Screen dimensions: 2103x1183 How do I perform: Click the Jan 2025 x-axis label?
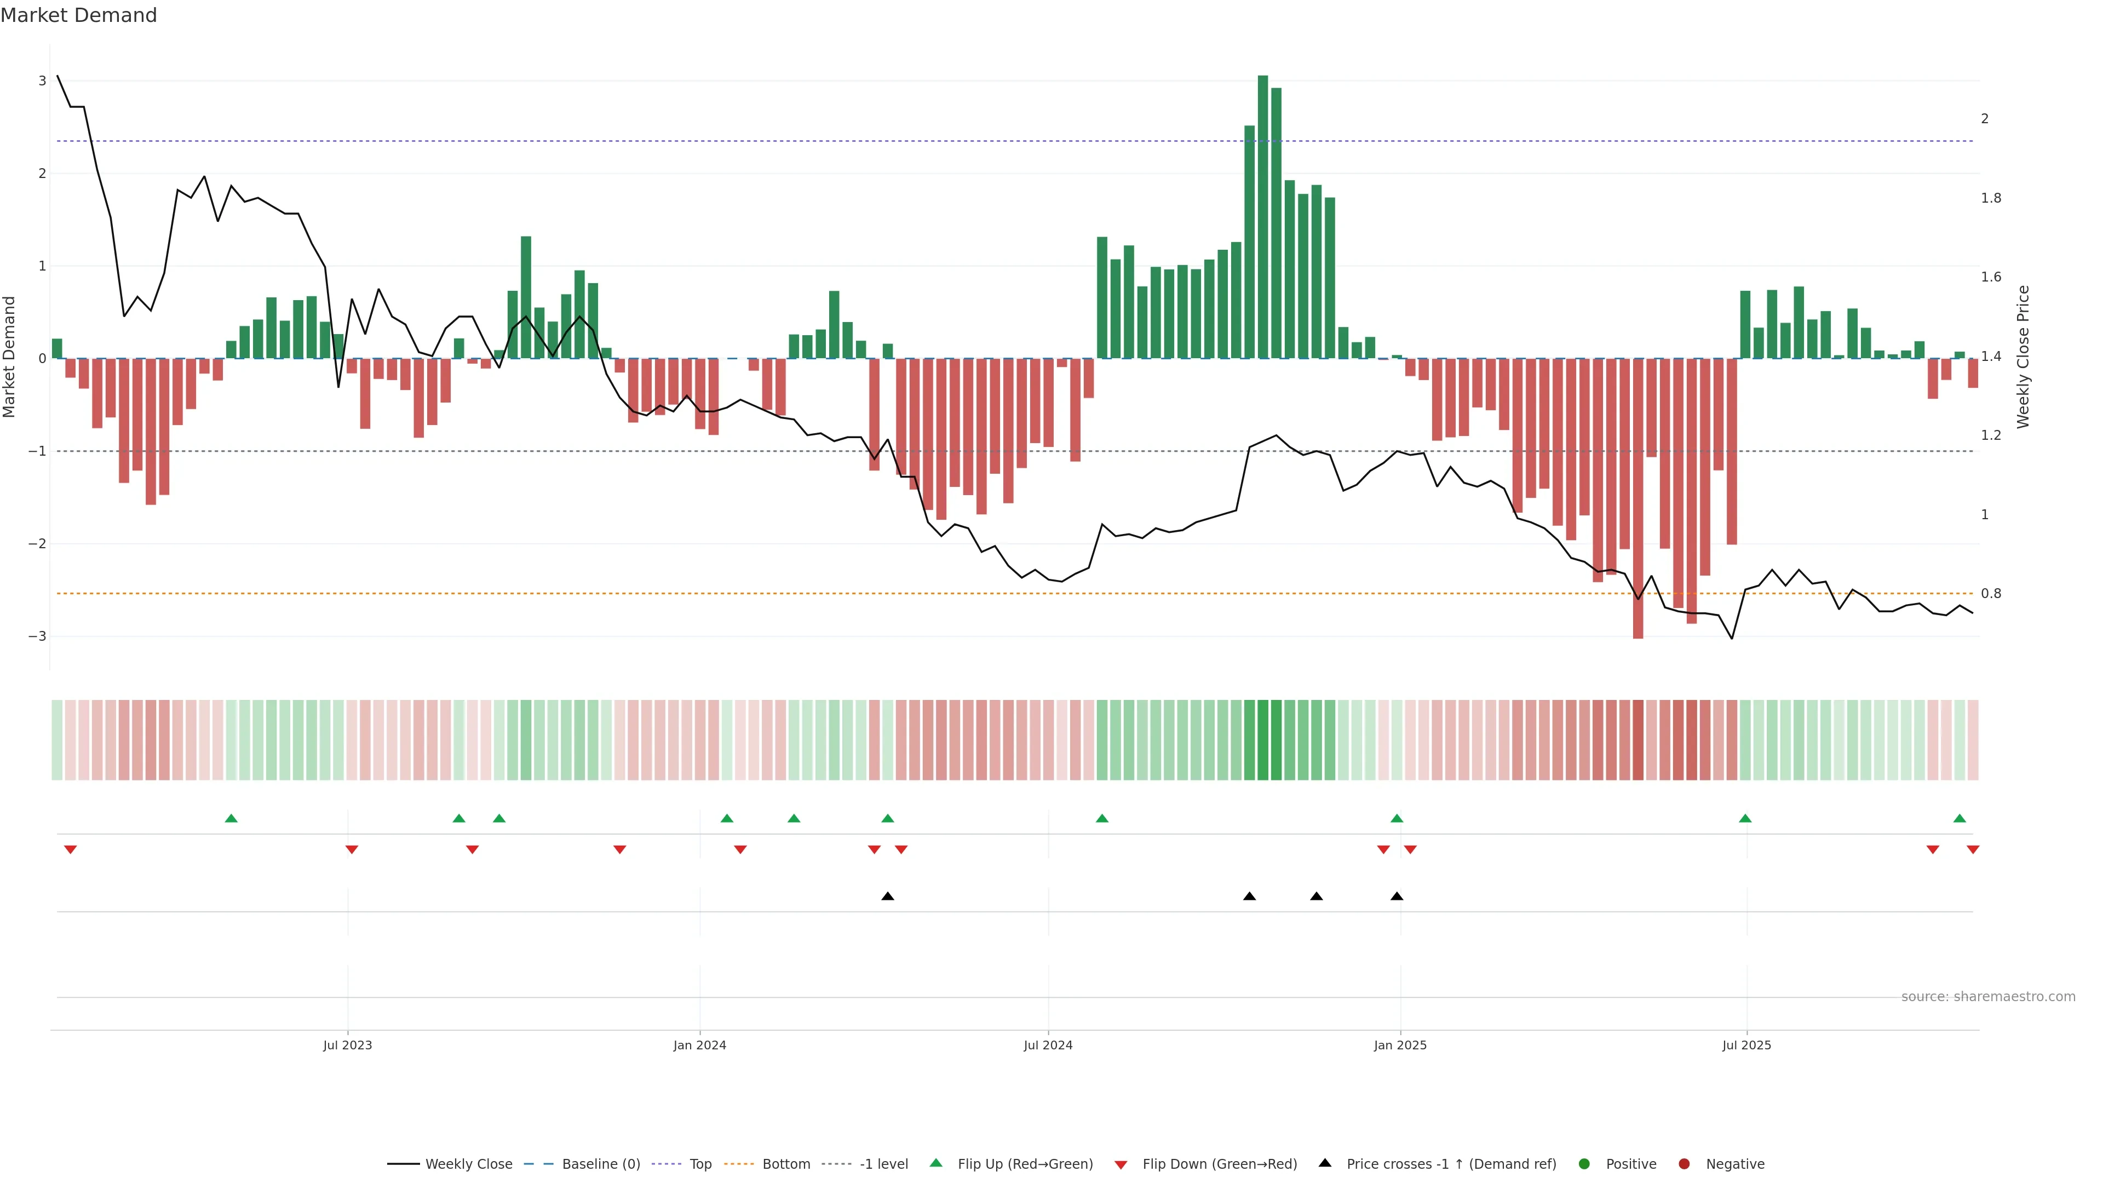1400,1045
